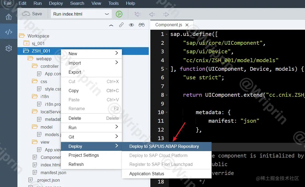Collapse the pane using the chevron icon

pyautogui.click(x=111, y=25)
